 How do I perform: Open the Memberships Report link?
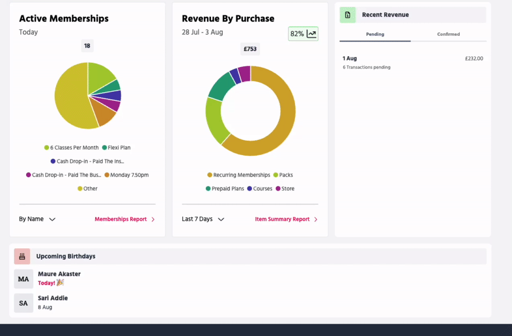pos(121,219)
